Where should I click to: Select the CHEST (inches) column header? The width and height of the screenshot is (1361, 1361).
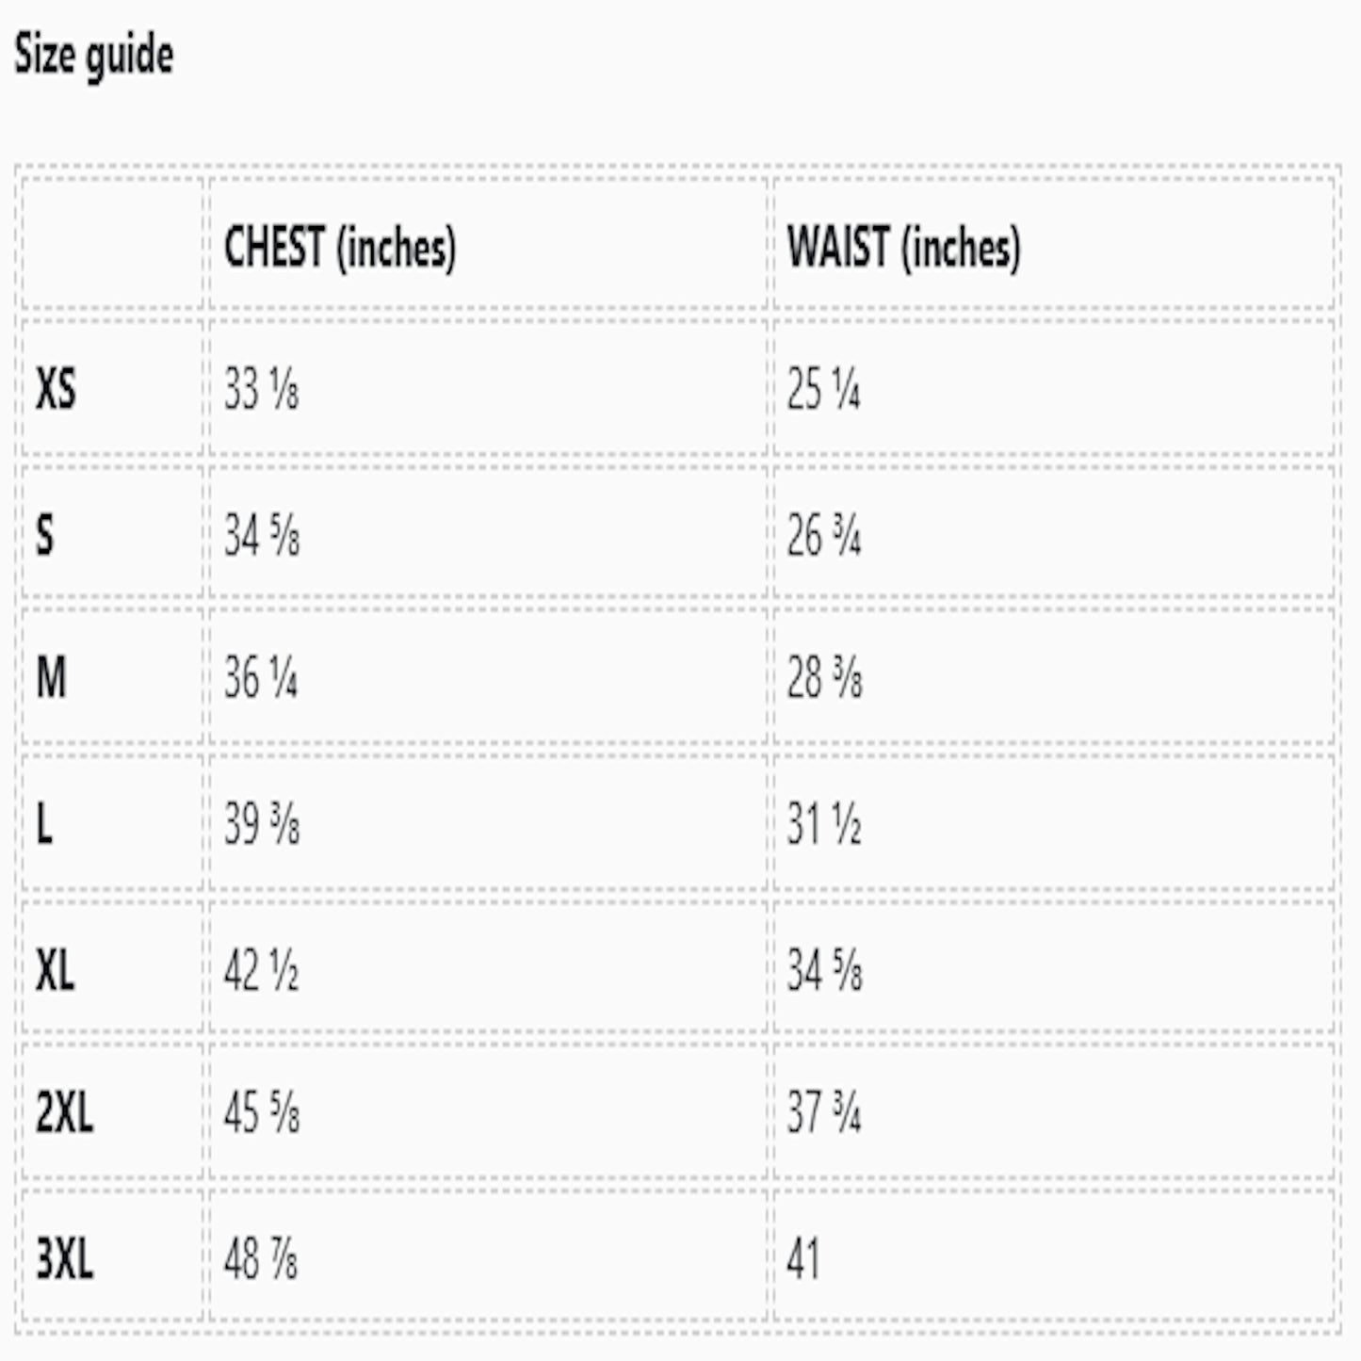click(340, 248)
